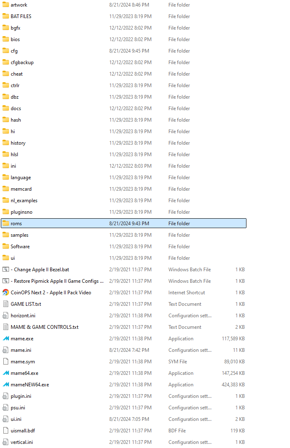Screen dimensions: 290x448
Task: Click the mame64.exe file name
Action: (25, 373)
